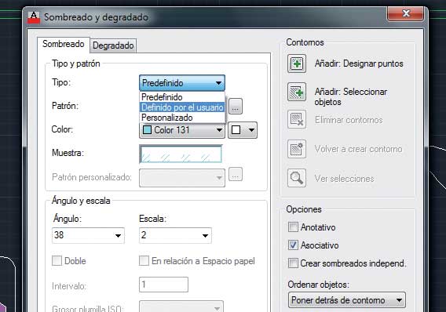The image size is (446, 312).
Task: Open the Patrón personalizado dropdown
Action: click(x=182, y=178)
